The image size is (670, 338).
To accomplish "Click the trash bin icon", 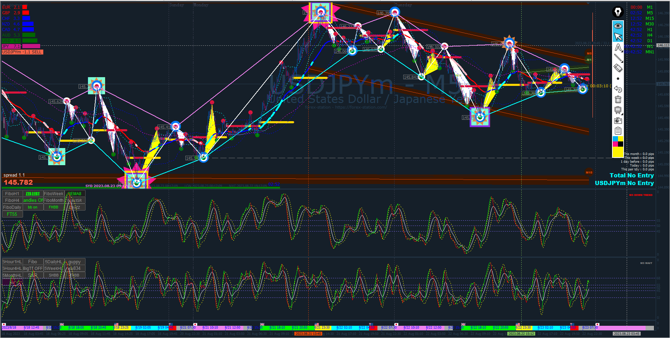I will click(x=618, y=100).
